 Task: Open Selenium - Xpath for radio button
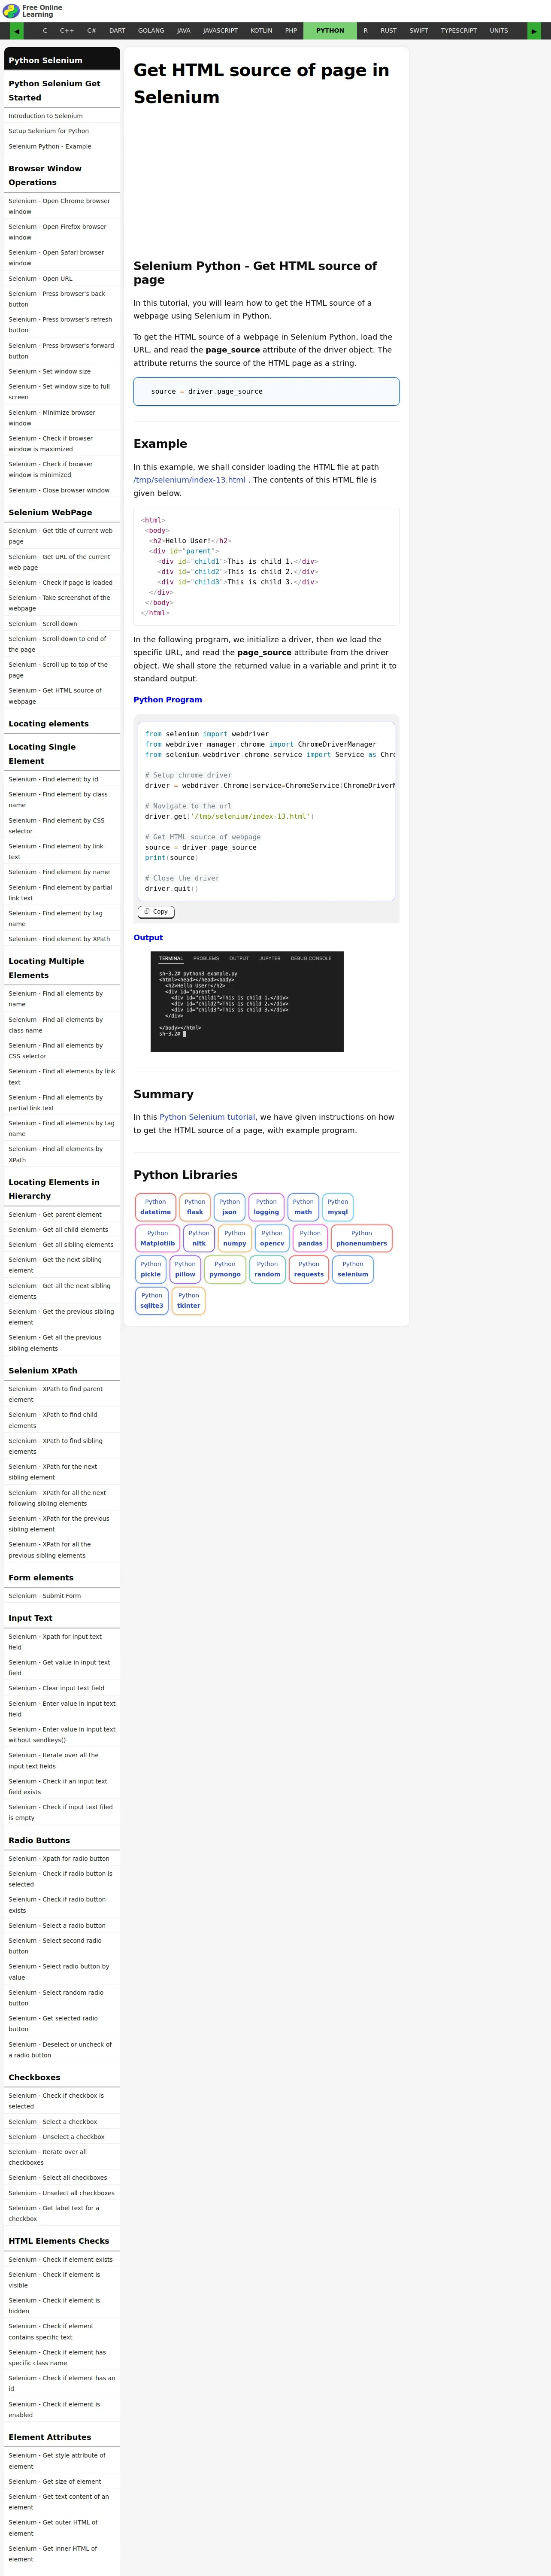pyautogui.click(x=62, y=1858)
